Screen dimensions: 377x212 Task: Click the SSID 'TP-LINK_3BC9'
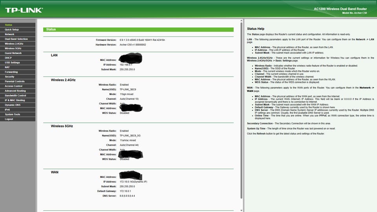[128, 90]
